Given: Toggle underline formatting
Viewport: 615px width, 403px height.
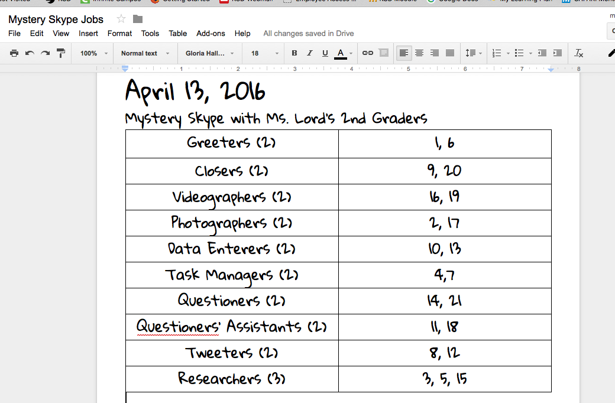Looking at the screenshot, I should 325,53.
